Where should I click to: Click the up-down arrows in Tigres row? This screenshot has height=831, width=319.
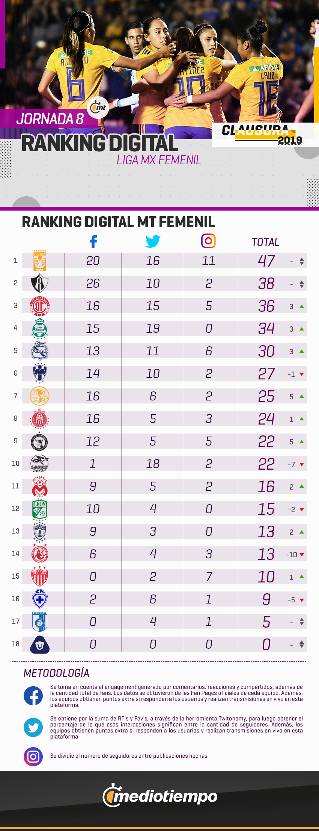pyautogui.click(x=302, y=261)
